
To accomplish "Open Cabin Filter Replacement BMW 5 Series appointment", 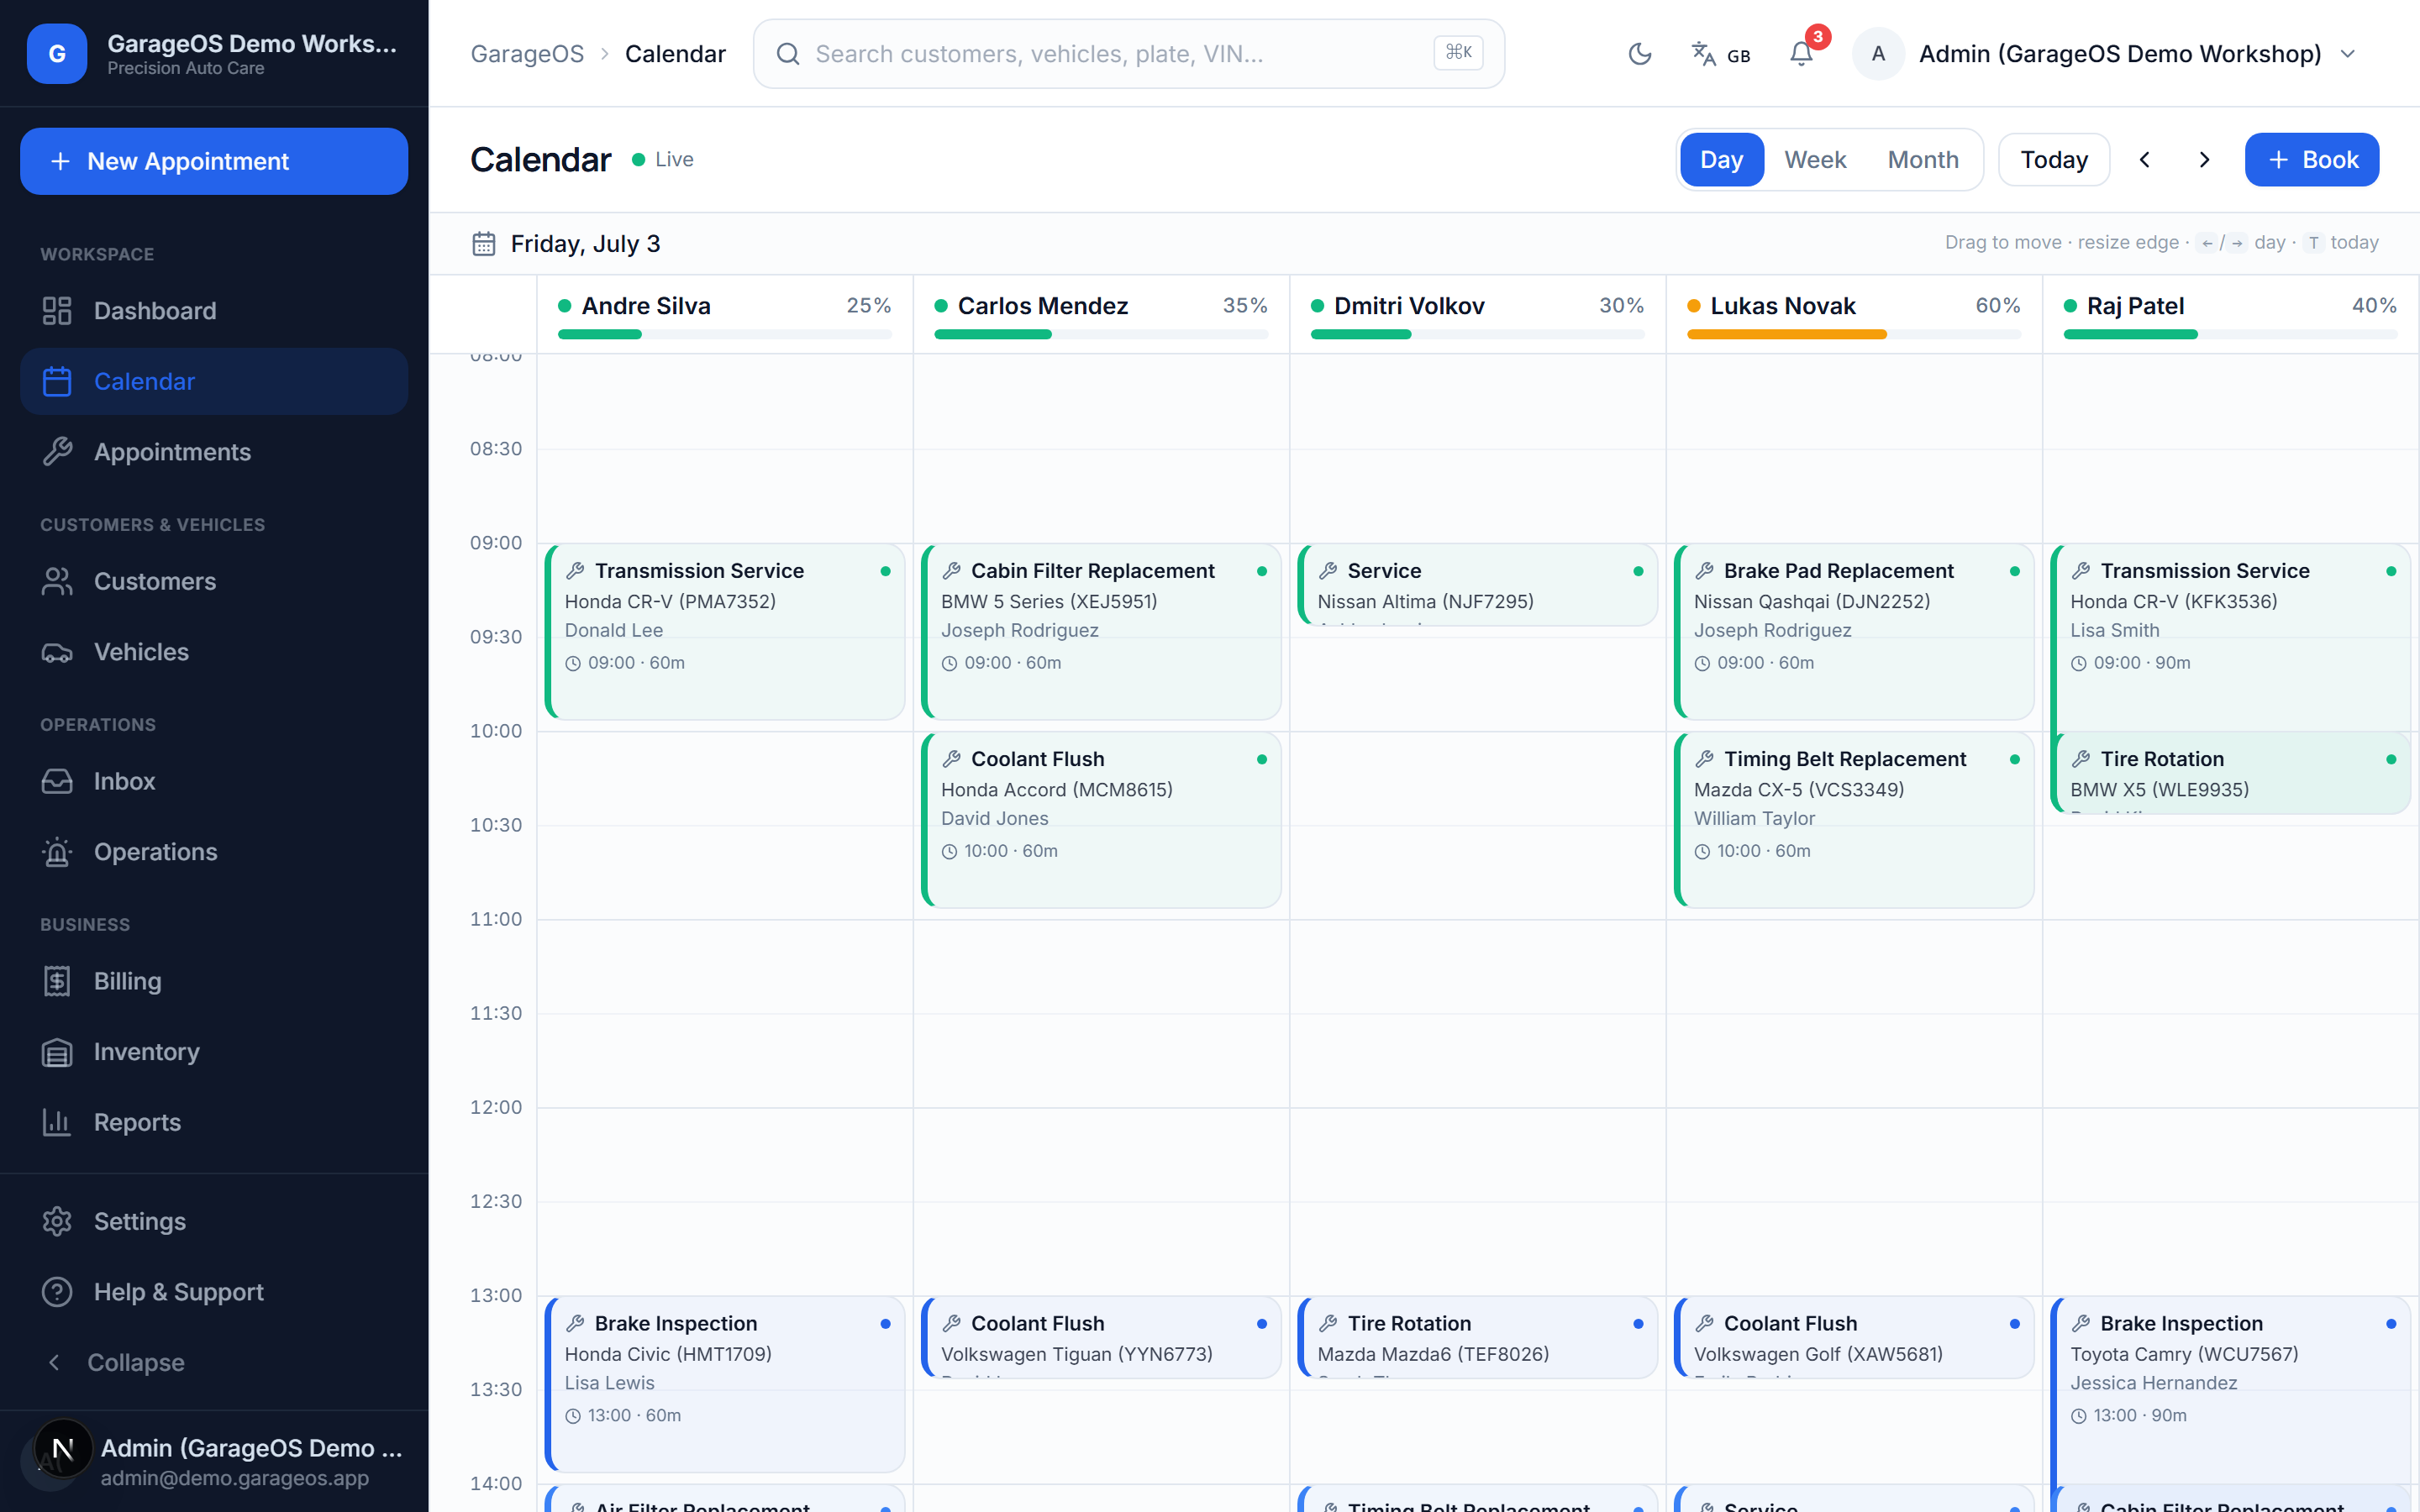I will pos(1101,632).
